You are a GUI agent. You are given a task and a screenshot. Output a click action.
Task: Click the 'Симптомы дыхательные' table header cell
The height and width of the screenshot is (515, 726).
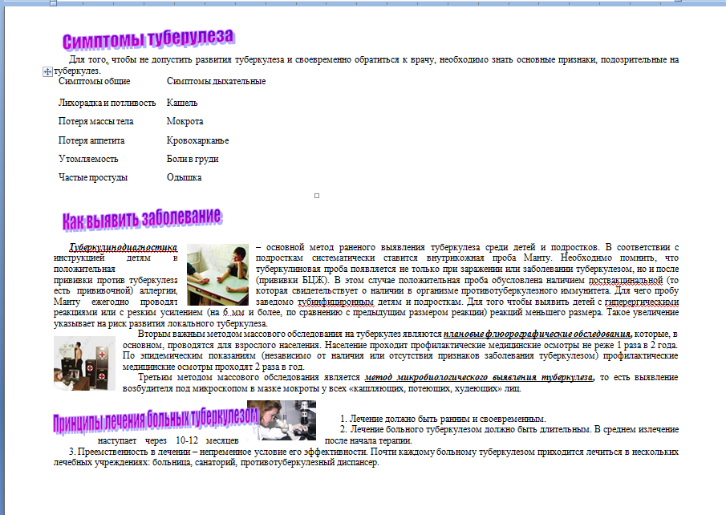coord(216,81)
